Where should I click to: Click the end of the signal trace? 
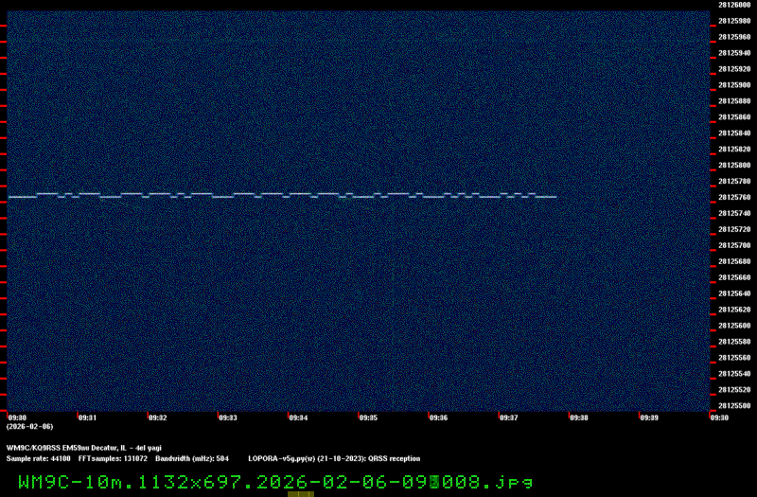[555, 197]
